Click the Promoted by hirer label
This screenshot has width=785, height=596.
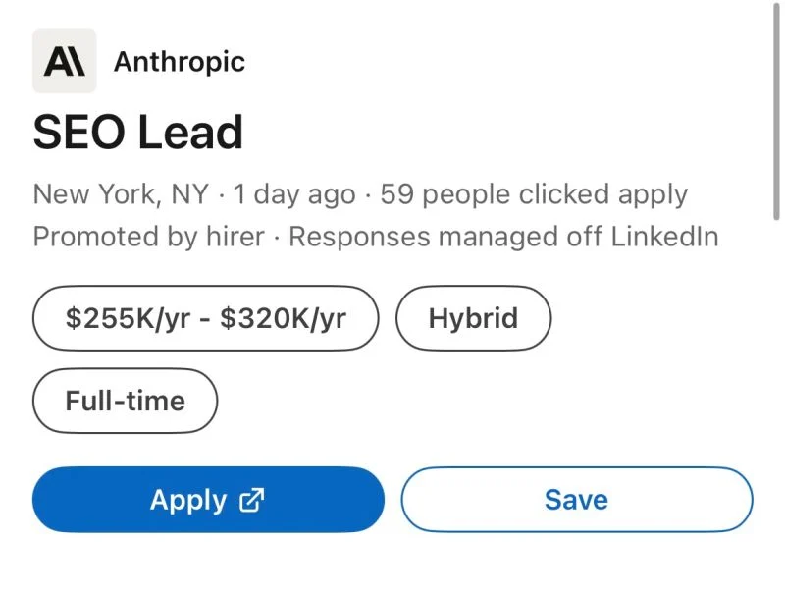(147, 236)
